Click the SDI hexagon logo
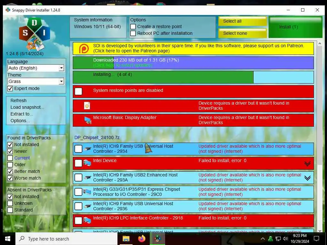 coord(34,34)
